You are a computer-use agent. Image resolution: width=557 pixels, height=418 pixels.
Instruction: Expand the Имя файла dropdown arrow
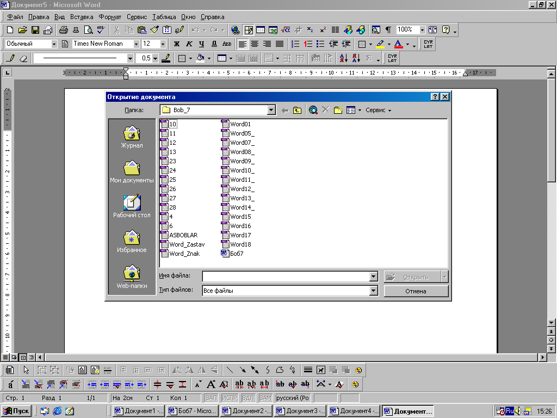(373, 276)
